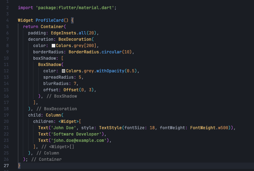254x171 pixels.
Task: Click the FontWeight.w500 value
Action: point(210,128)
